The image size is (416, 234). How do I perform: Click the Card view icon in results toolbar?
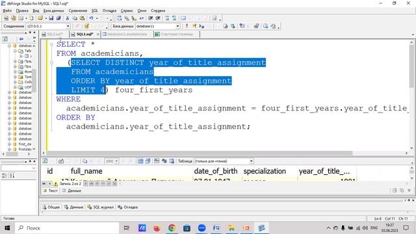tap(148, 161)
